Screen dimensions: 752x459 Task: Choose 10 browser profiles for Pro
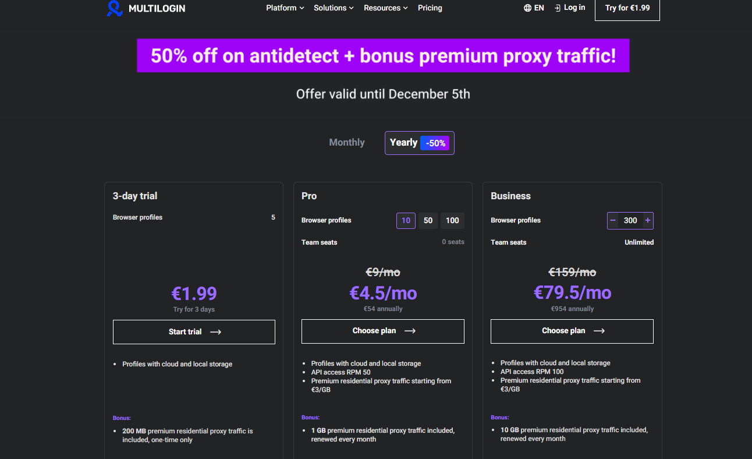click(x=406, y=221)
